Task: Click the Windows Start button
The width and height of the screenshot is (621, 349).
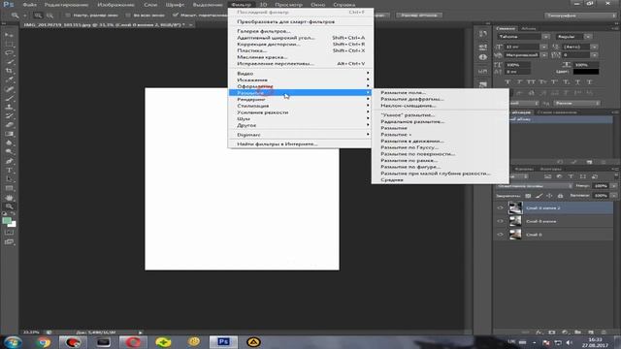Action: (12, 342)
